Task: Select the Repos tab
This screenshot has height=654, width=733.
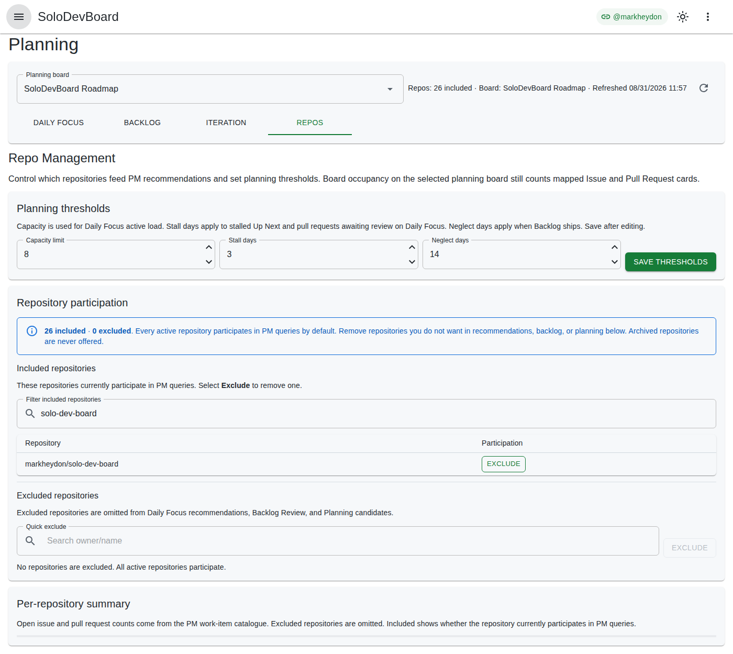Action: 310,123
